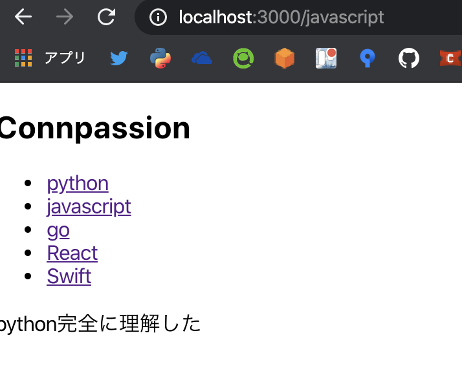
Task: View site information icon in address bar
Action: 159,17
